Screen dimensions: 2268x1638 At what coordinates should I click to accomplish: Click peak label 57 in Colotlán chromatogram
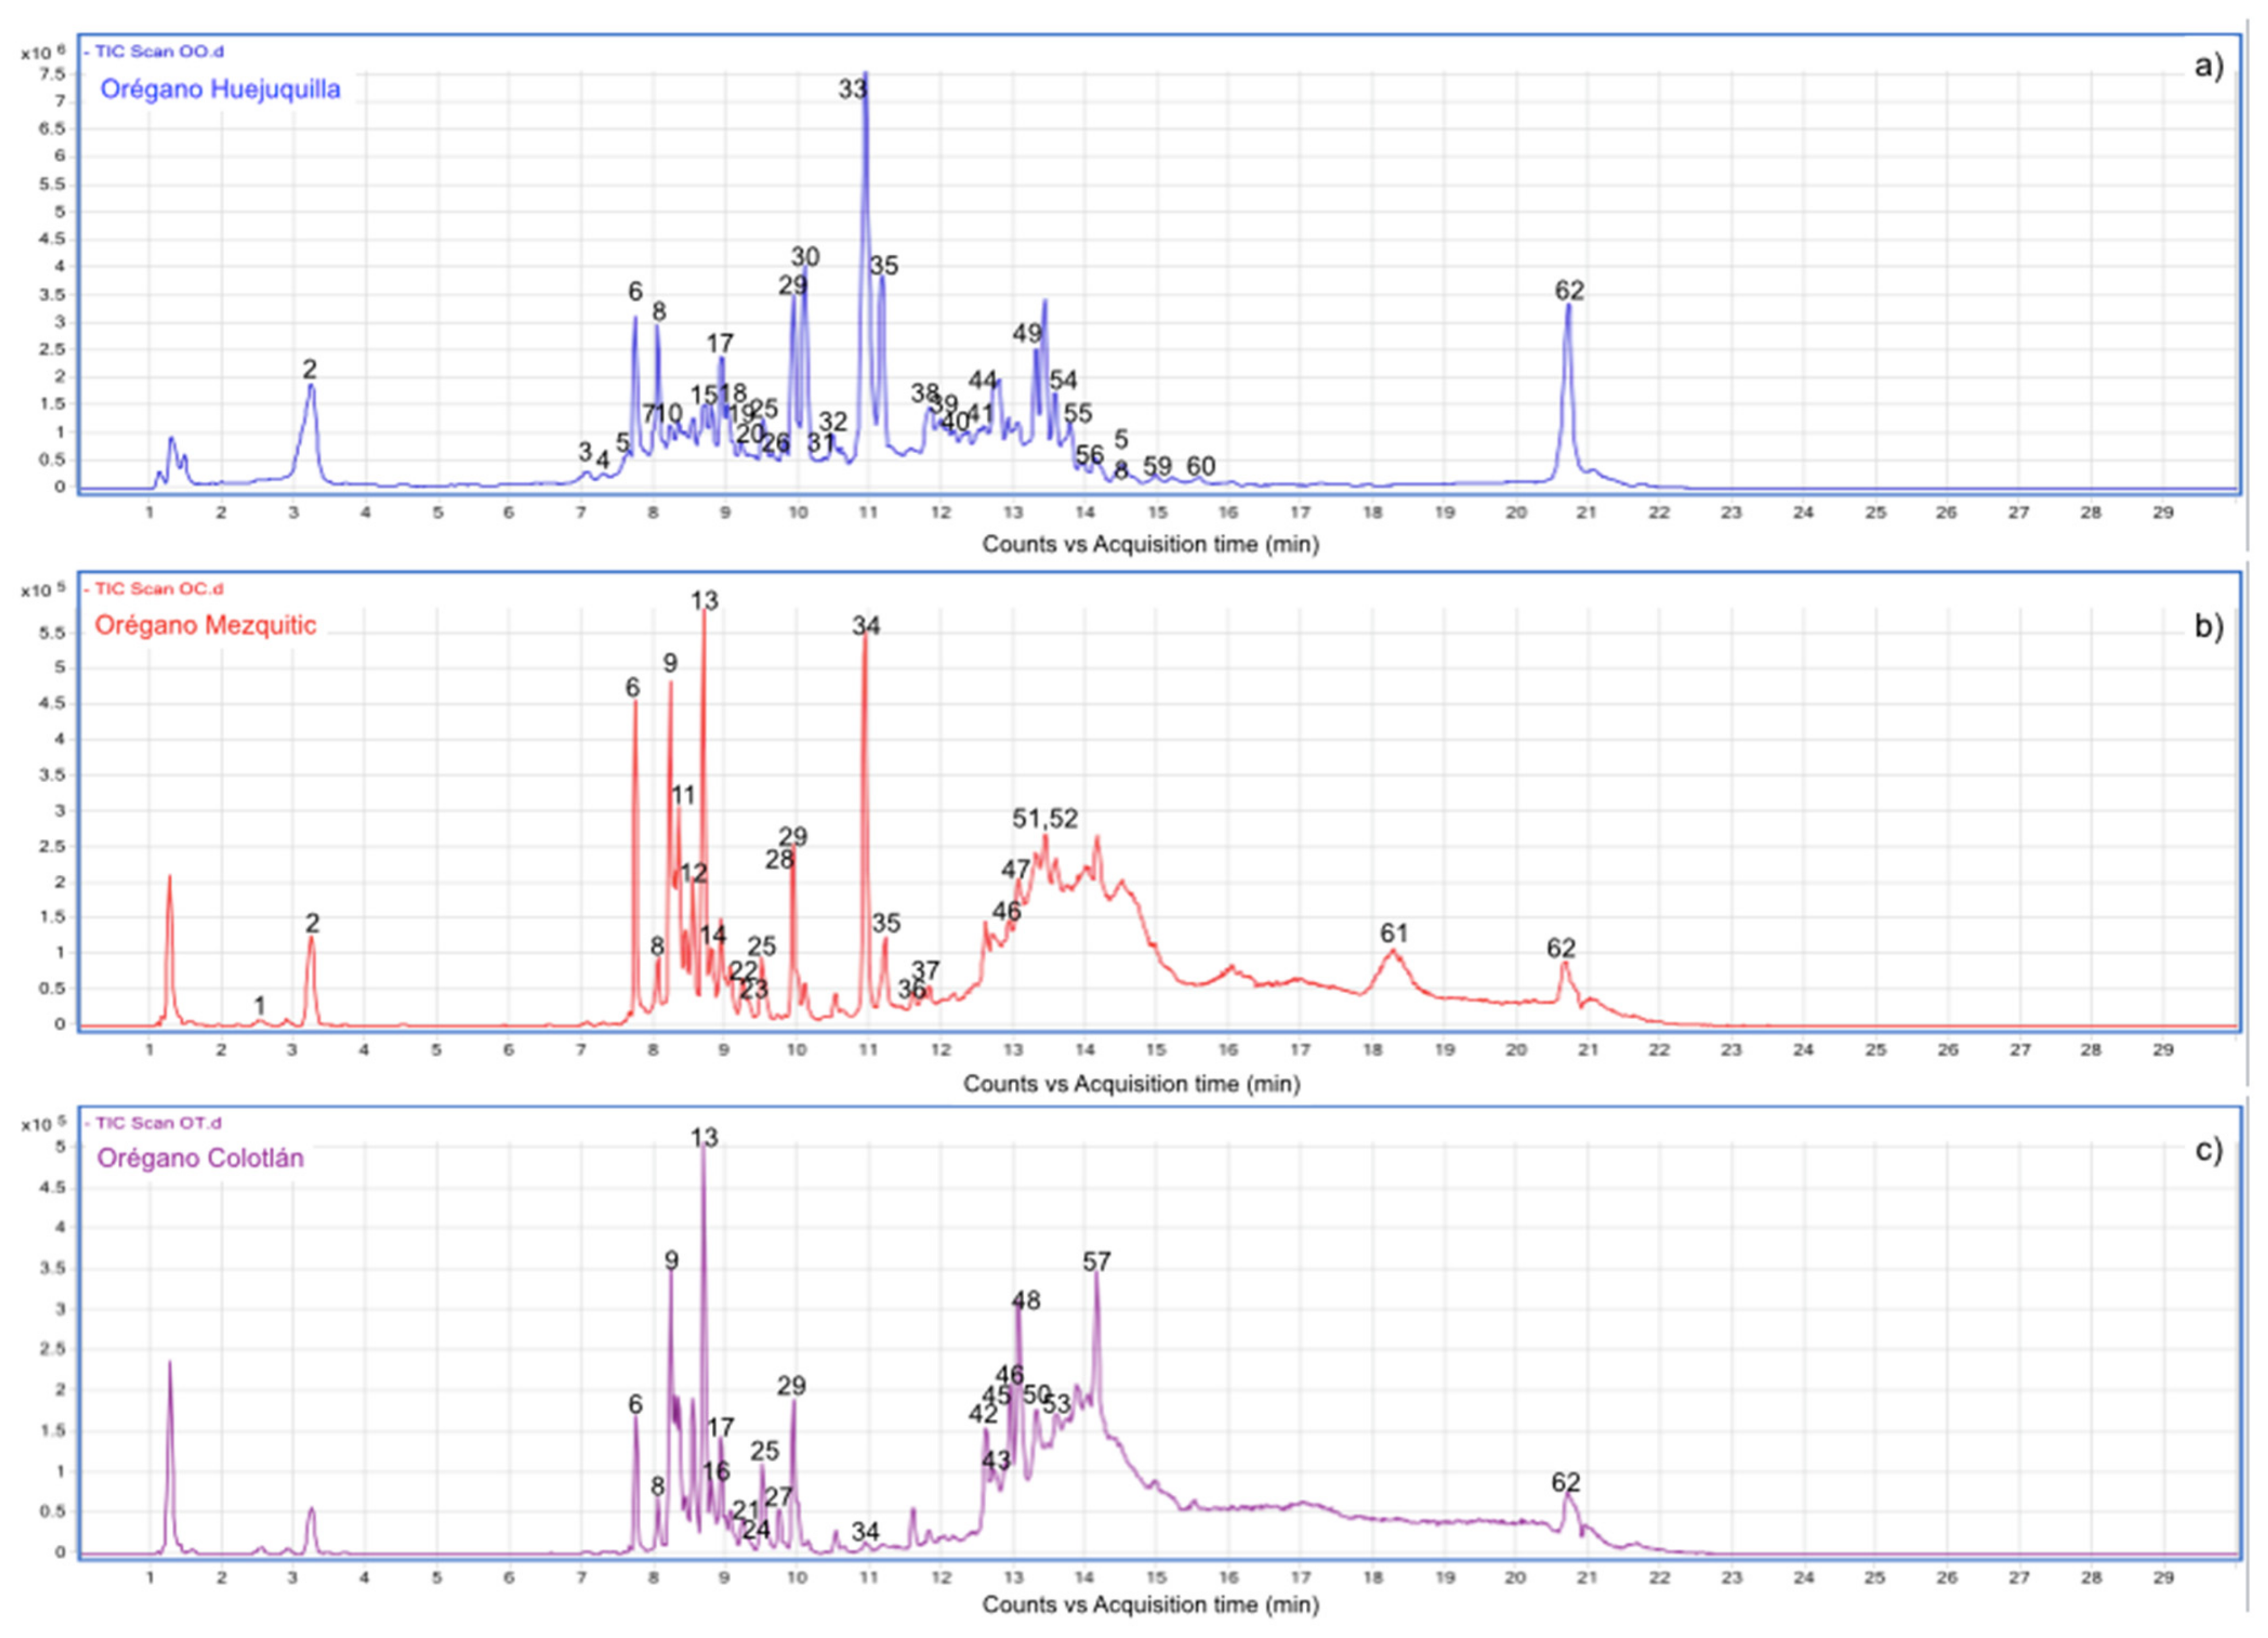click(x=1097, y=1262)
